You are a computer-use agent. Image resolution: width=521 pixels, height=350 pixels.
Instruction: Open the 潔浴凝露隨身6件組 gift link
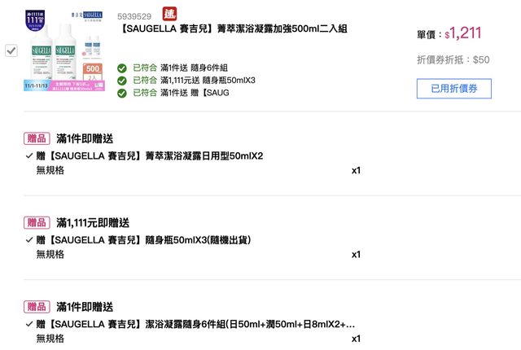coord(195,324)
